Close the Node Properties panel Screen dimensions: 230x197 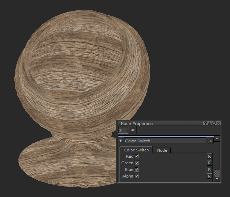click(219, 124)
